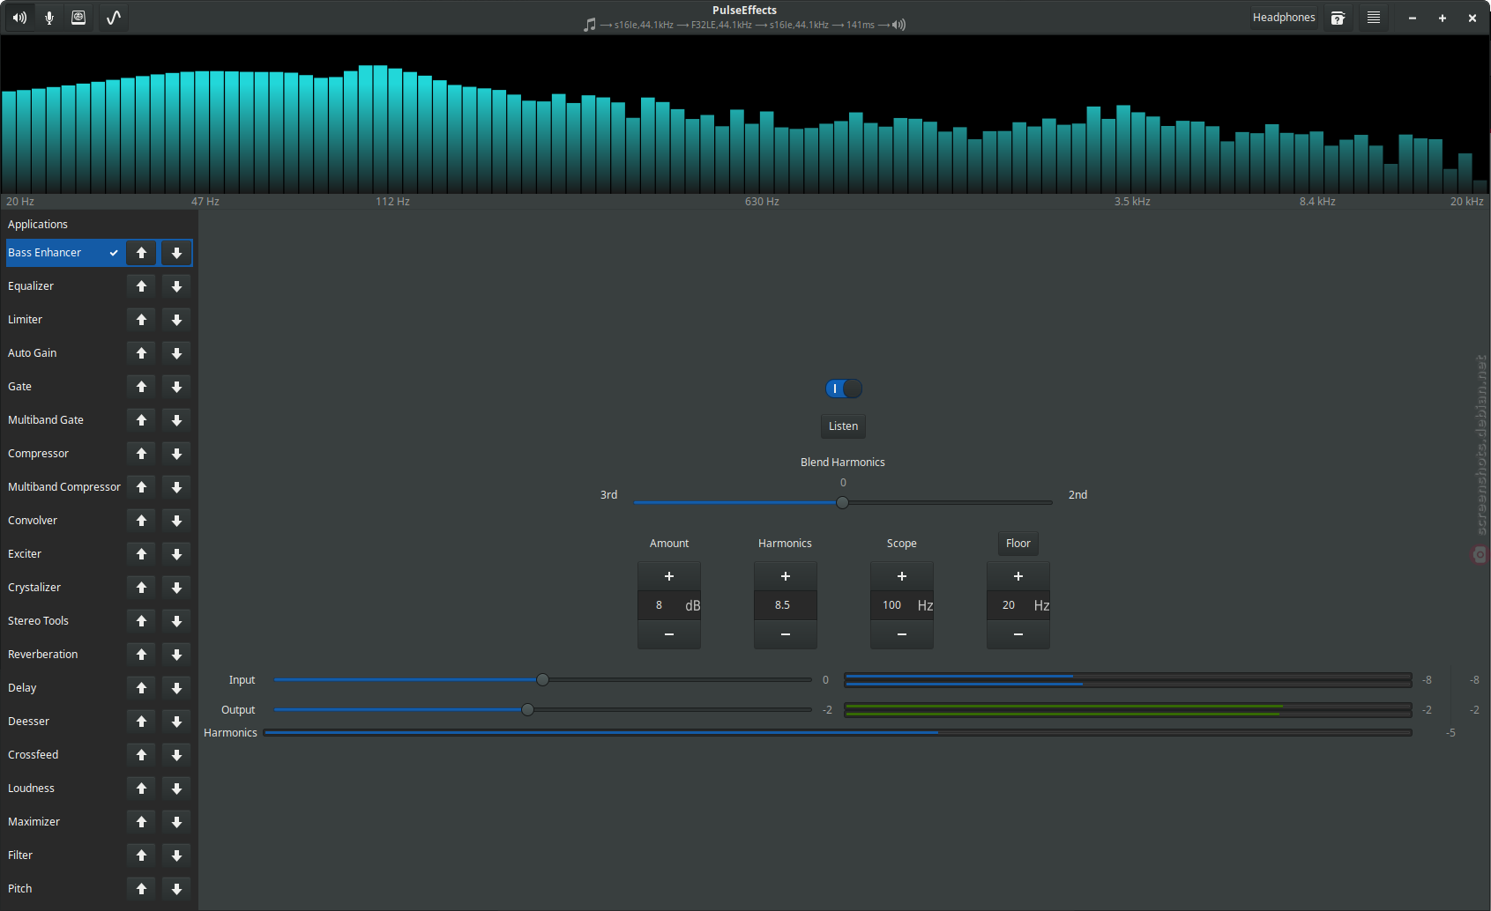Screen dimensions: 1491x911
Task: Increase the Harmonics value with plus
Action: click(x=786, y=576)
